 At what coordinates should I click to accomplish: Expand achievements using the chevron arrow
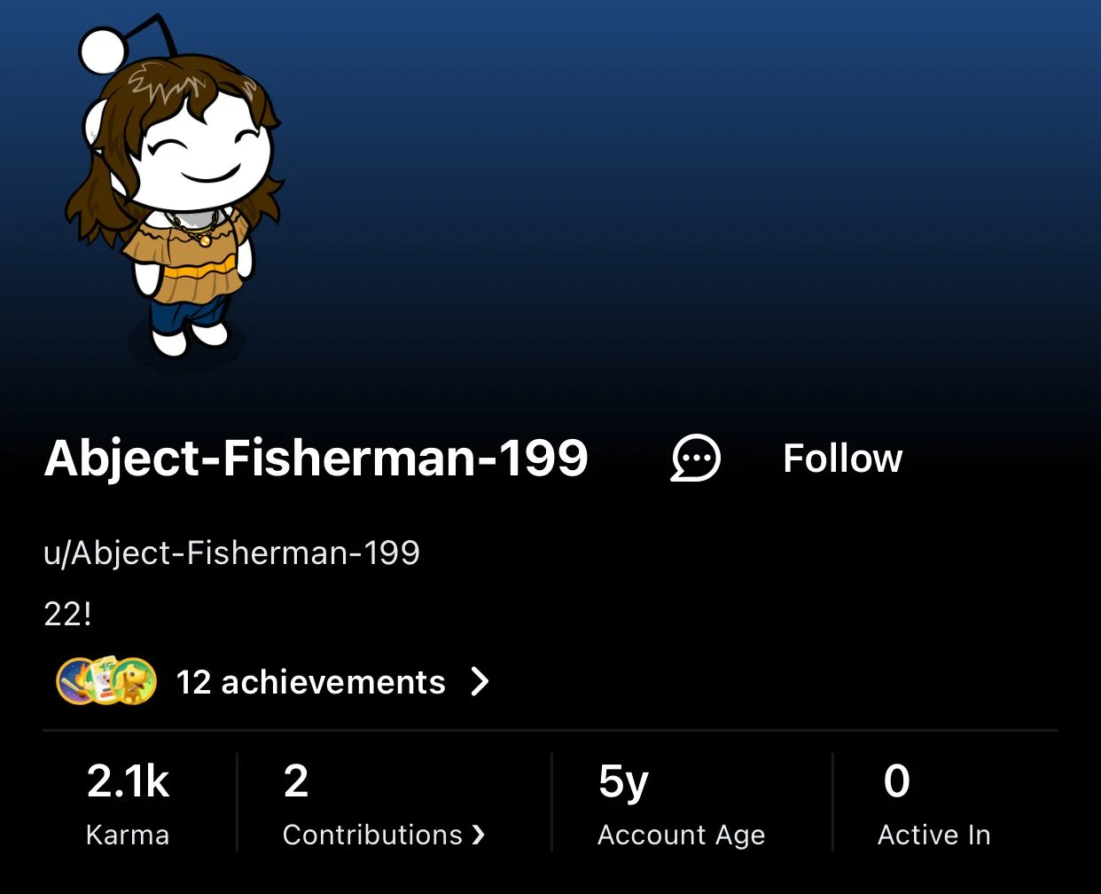(x=480, y=682)
